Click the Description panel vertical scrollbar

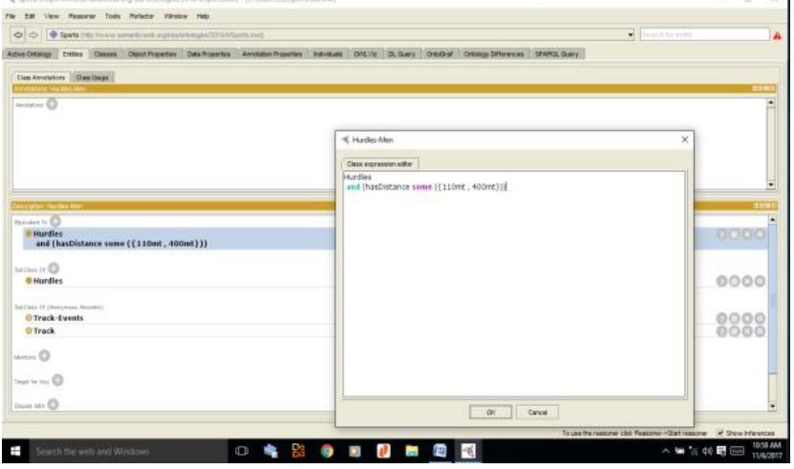776,306
